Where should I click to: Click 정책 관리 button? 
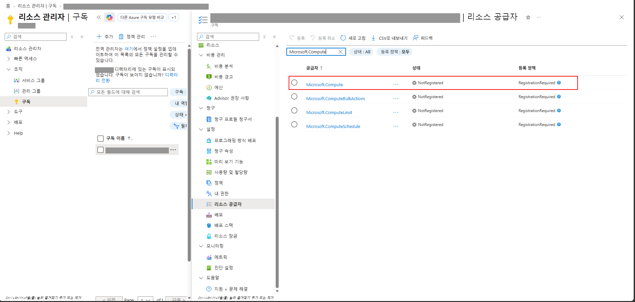click(132, 36)
